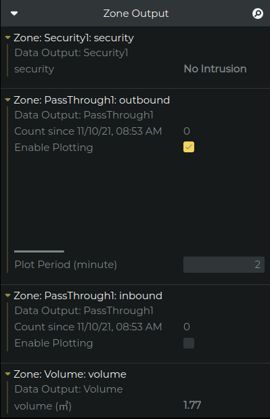Select inbound Data Output: PassThrough1 row
The image size is (270, 419).
pyautogui.click(x=84, y=311)
